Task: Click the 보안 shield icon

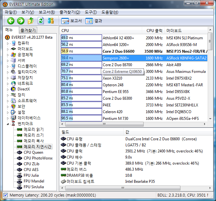Action: tap(13, 106)
